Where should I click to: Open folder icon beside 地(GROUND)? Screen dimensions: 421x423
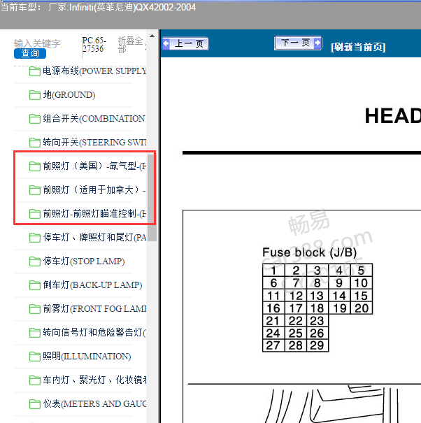pyautogui.click(x=35, y=95)
